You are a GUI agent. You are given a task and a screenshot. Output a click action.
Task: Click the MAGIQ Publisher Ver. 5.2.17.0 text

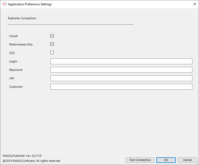coord(22,156)
